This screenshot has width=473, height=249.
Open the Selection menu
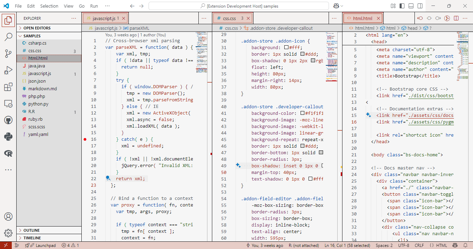(49, 6)
